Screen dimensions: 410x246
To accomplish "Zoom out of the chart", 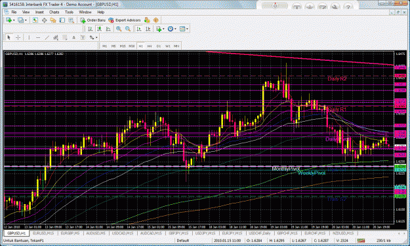I will pyautogui.click(x=128, y=29).
